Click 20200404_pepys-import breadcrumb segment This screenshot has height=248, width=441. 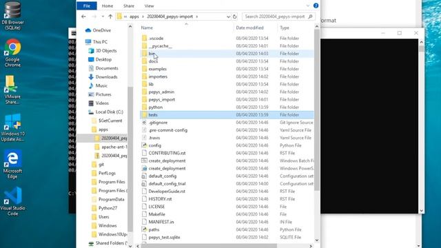pyautogui.click(x=170, y=17)
